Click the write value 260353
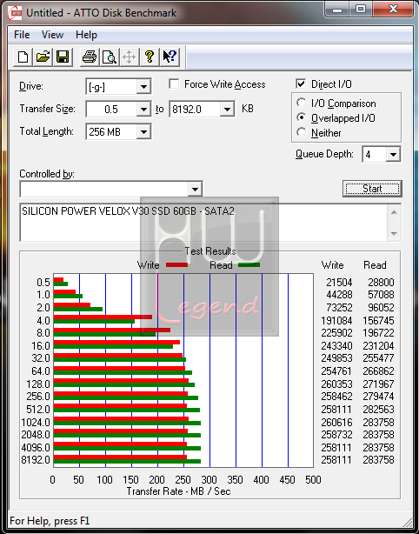This screenshot has width=419, height=534. tap(336, 384)
